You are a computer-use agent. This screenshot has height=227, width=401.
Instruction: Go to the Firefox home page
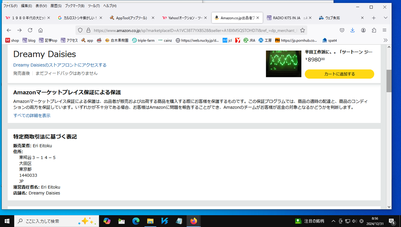(x=40, y=30)
